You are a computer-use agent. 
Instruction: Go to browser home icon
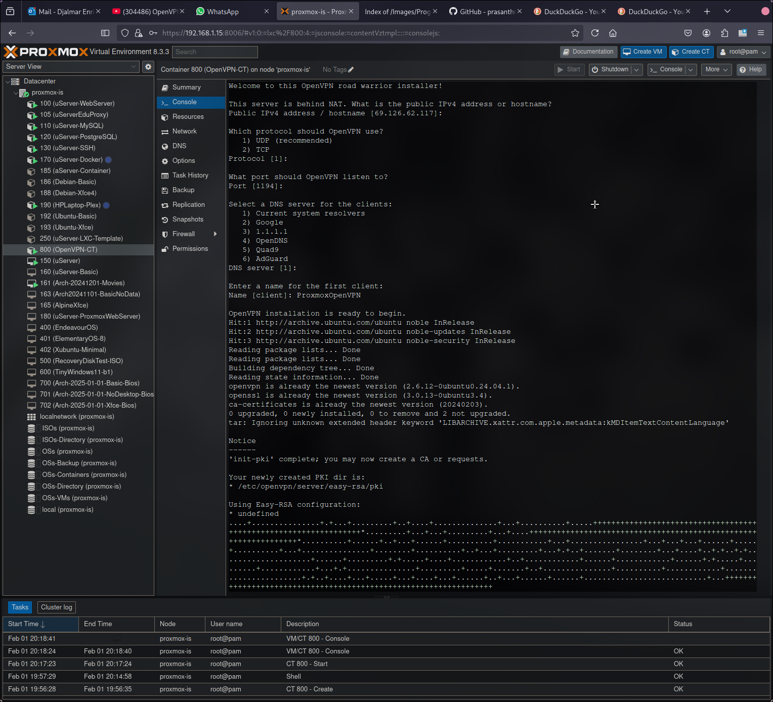point(613,33)
